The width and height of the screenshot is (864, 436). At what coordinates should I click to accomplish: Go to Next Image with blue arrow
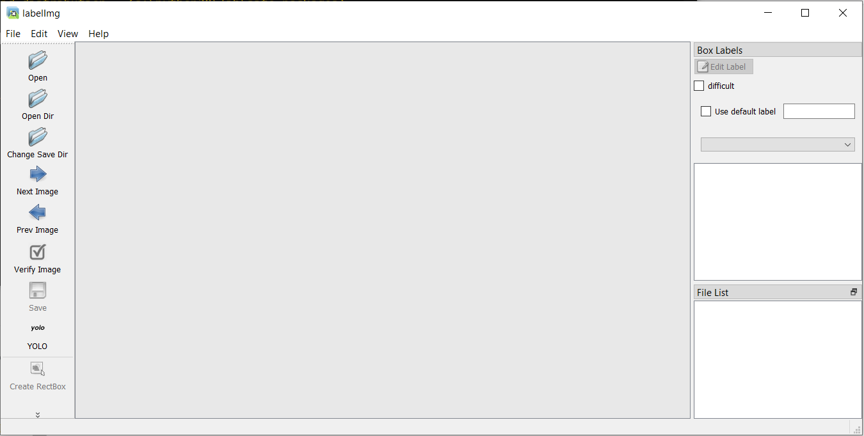38,174
